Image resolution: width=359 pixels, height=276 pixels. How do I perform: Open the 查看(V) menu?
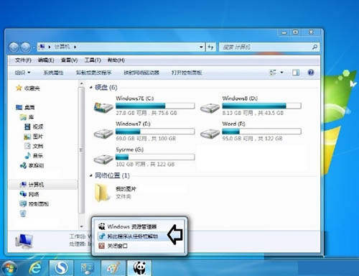[69, 60]
